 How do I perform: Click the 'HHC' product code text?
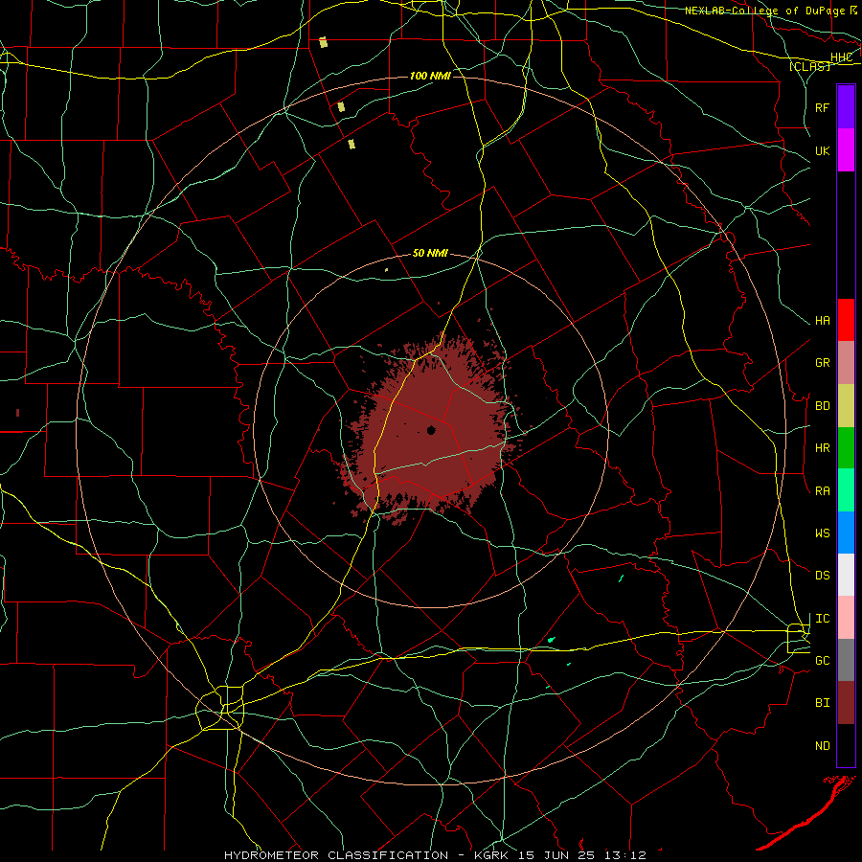(842, 57)
